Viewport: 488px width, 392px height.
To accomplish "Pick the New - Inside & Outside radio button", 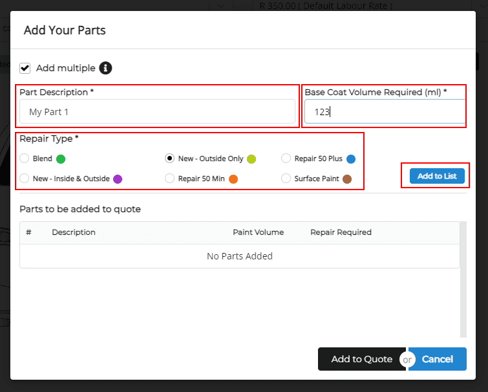I will [x=25, y=179].
